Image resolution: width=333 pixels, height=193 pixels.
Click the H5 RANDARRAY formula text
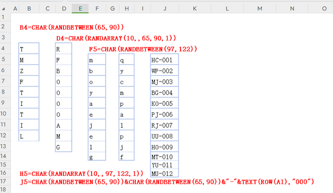click(81, 174)
